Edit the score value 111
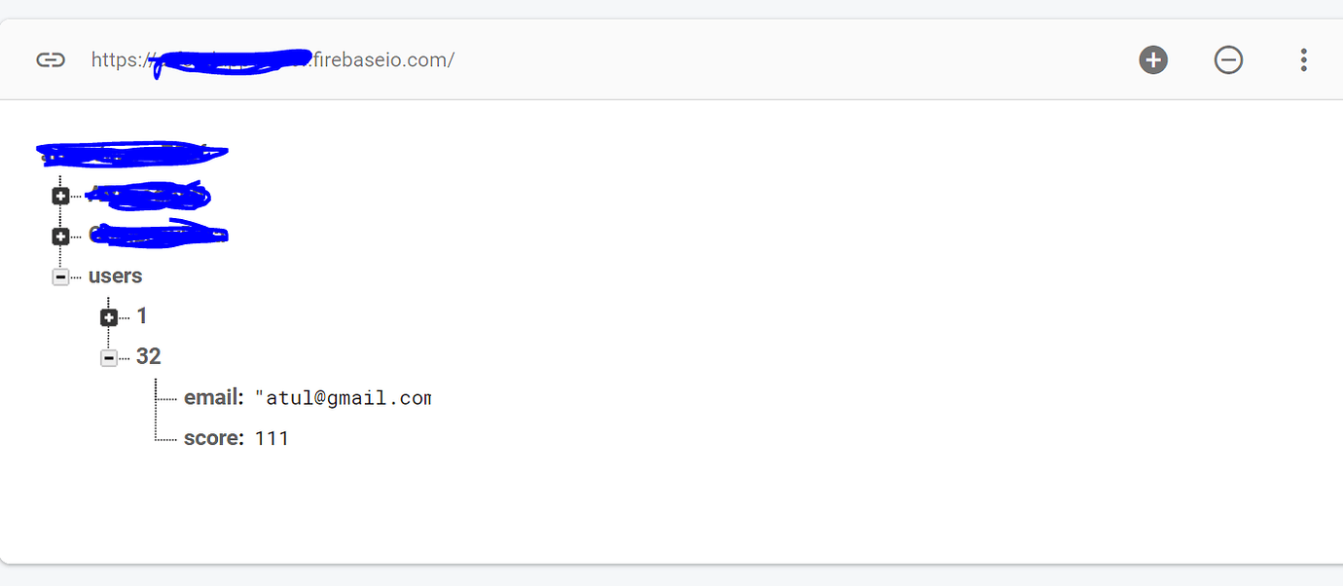This screenshot has width=1343, height=586. coord(272,439)
